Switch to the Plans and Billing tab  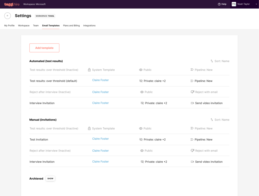[71, 26]
